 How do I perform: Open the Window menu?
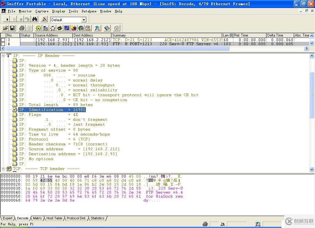(106, 11)
